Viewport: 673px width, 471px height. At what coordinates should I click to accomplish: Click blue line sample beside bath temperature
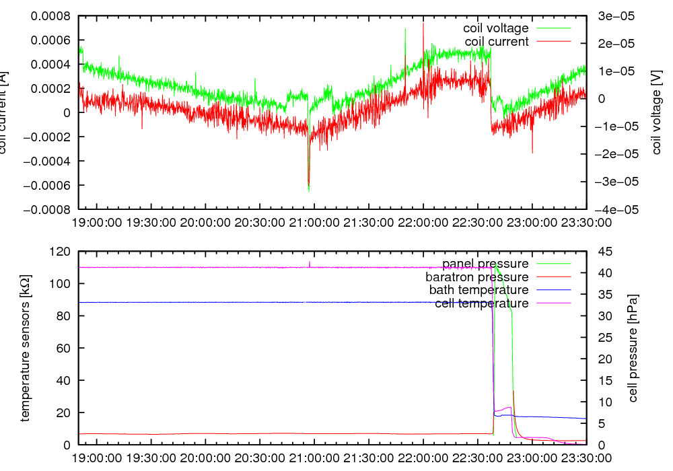pos(553,290)
